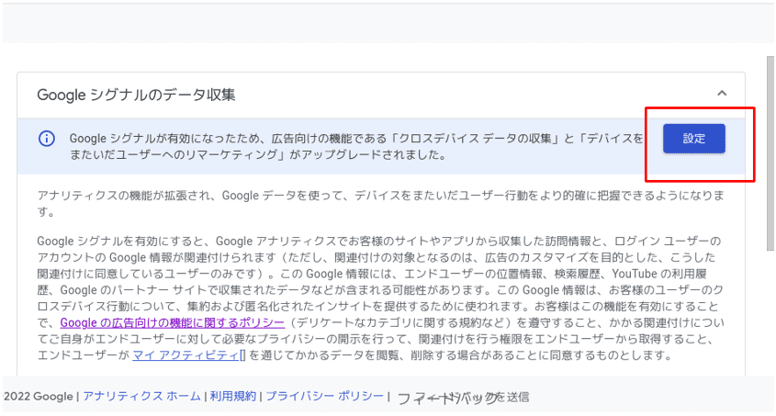Click the 2022 Google copyright text
The height and width of the screenshot is (416, 776).
(x=38, y=396)
